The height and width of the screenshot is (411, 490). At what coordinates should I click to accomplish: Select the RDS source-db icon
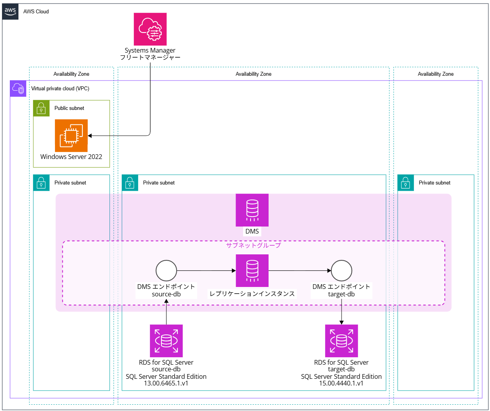166,341
